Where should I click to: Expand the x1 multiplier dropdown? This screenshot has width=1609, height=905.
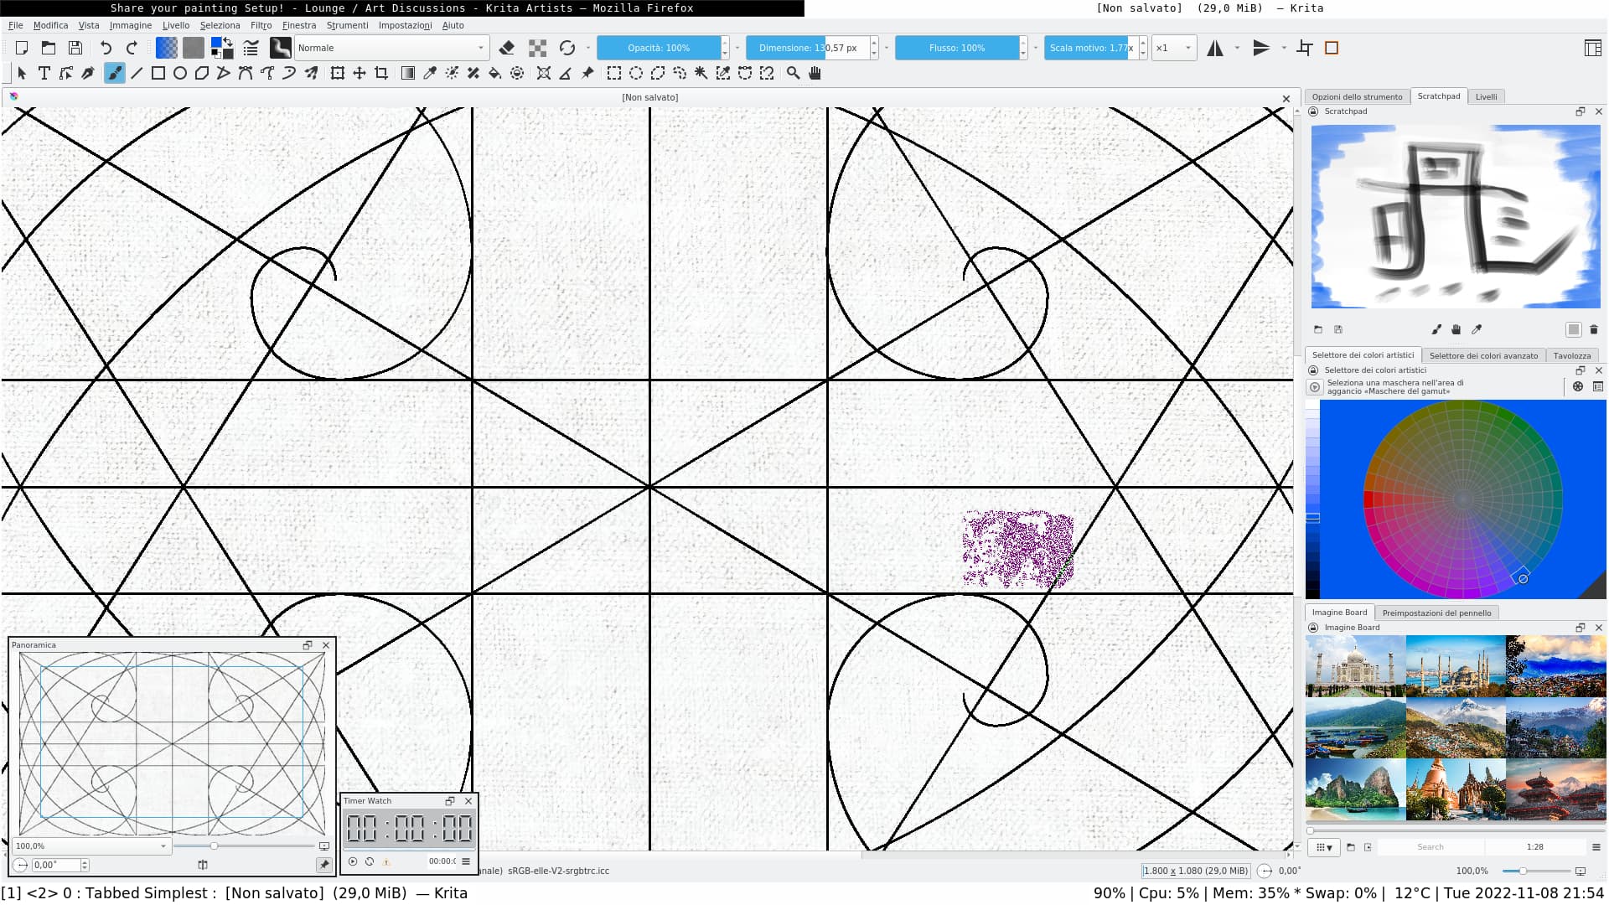1174,48
